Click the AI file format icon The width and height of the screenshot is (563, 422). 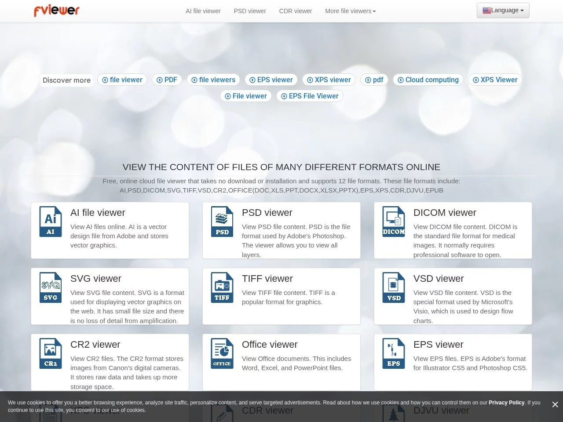click(51, 222)
